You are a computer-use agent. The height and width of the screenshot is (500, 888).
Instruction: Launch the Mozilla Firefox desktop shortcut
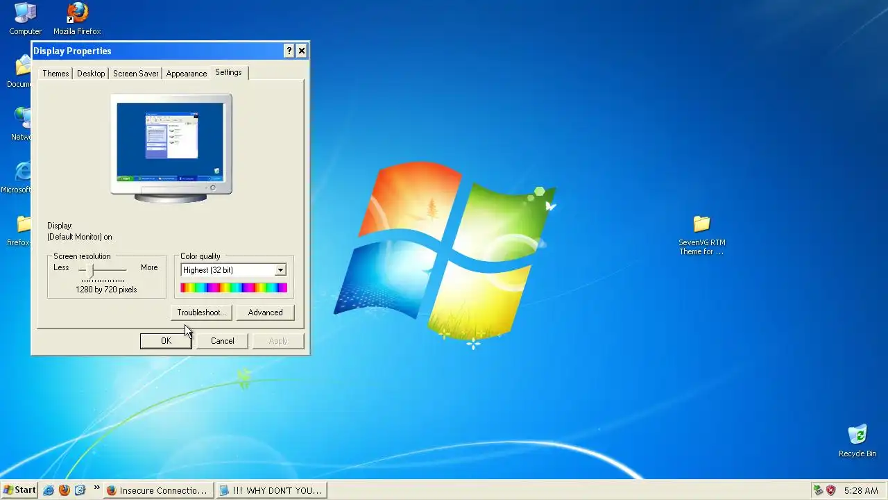tap(77, 19)
